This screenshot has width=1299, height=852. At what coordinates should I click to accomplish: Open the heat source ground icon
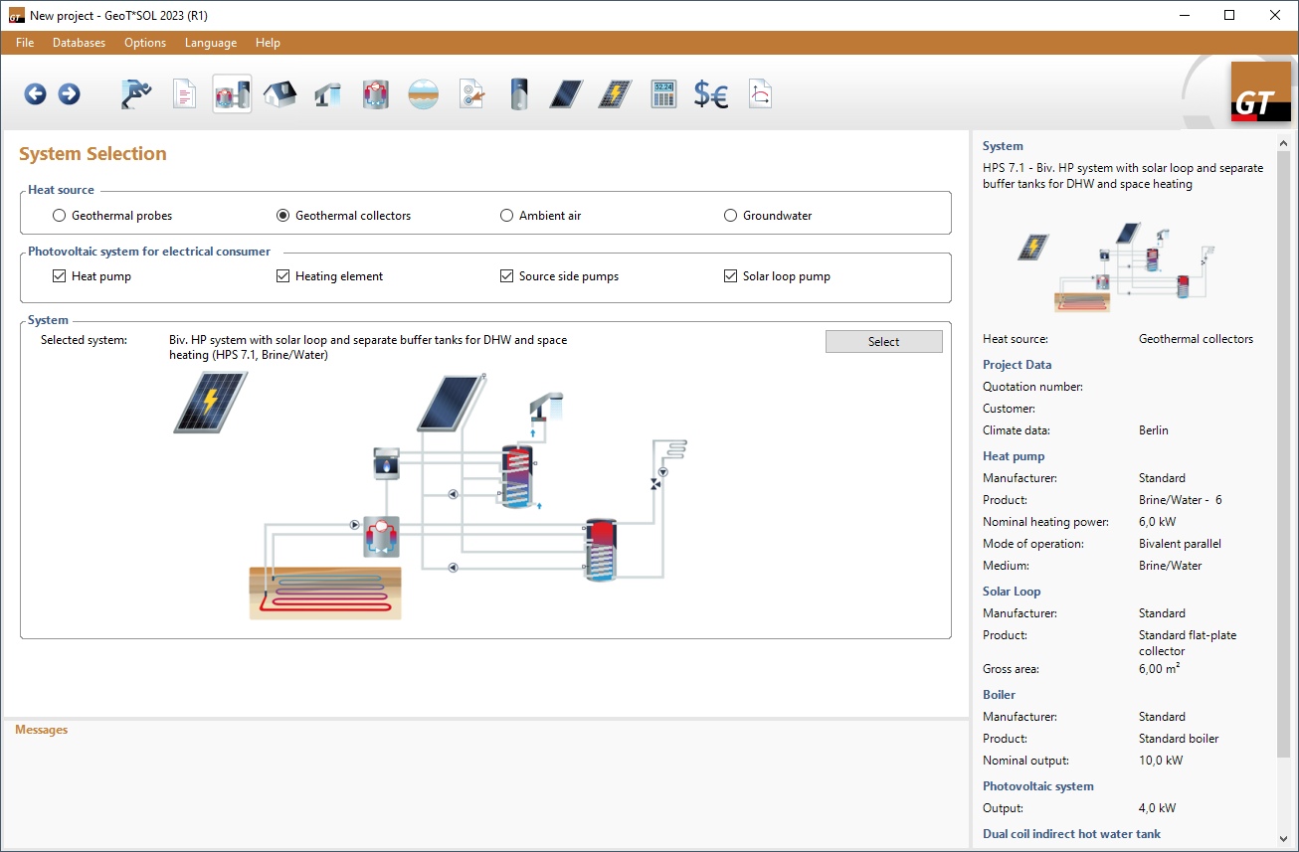pos(423,93)
